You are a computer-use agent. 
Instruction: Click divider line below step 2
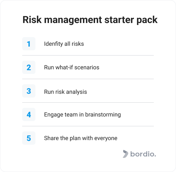[x=88, y=79]
